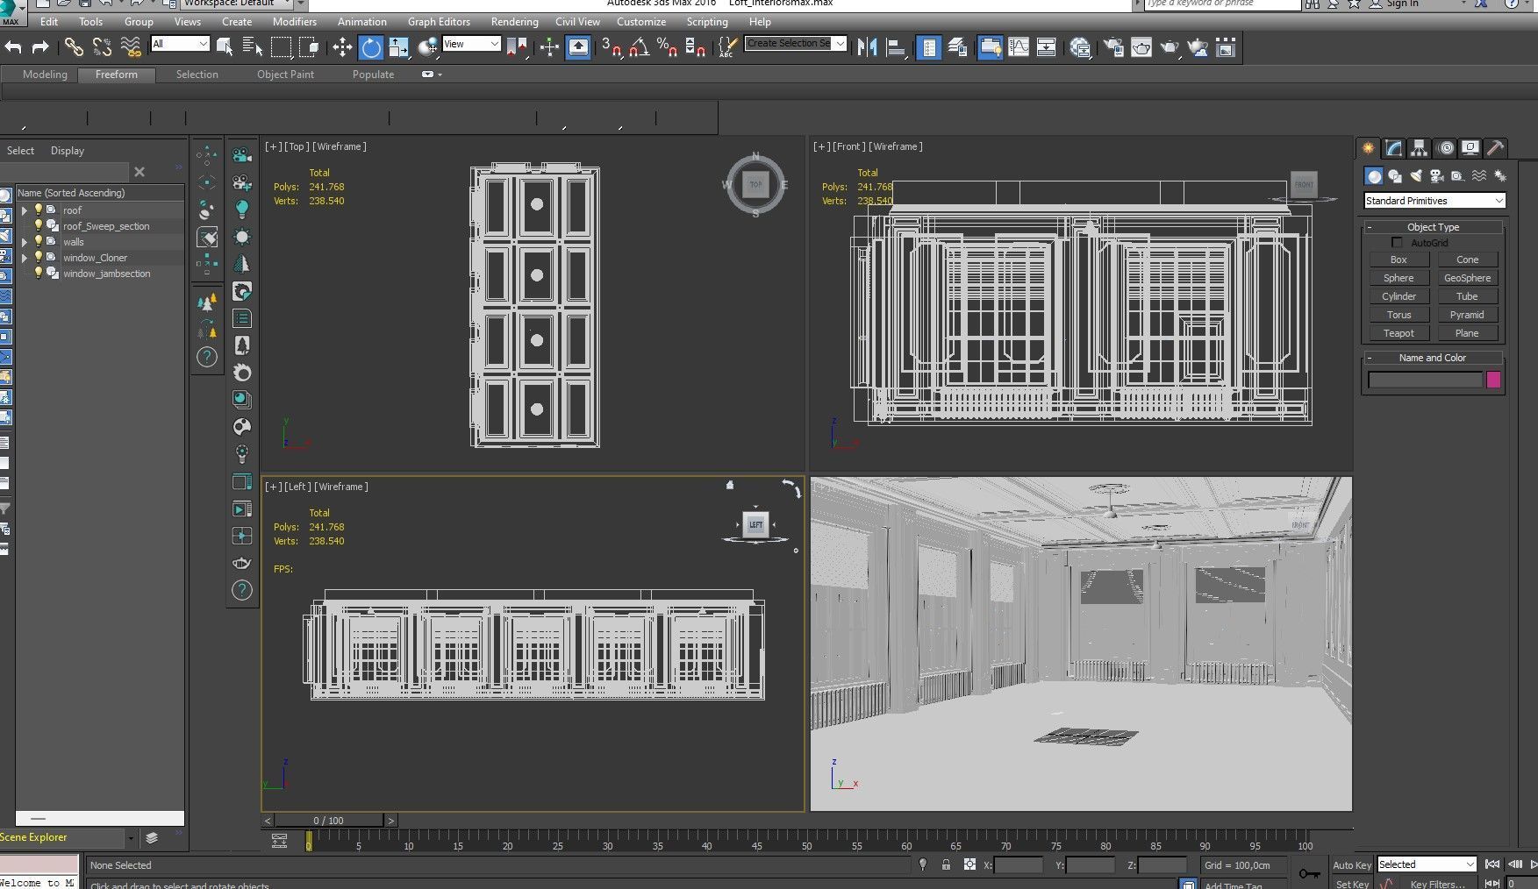Image resolution: width=1538 pixels, height=889 pixels.
Task: Open the Create Selection Set dropdown
Action: 796,43
